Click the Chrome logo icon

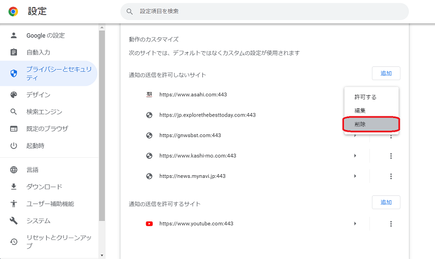pyautogui.click(x=13, y=11)
